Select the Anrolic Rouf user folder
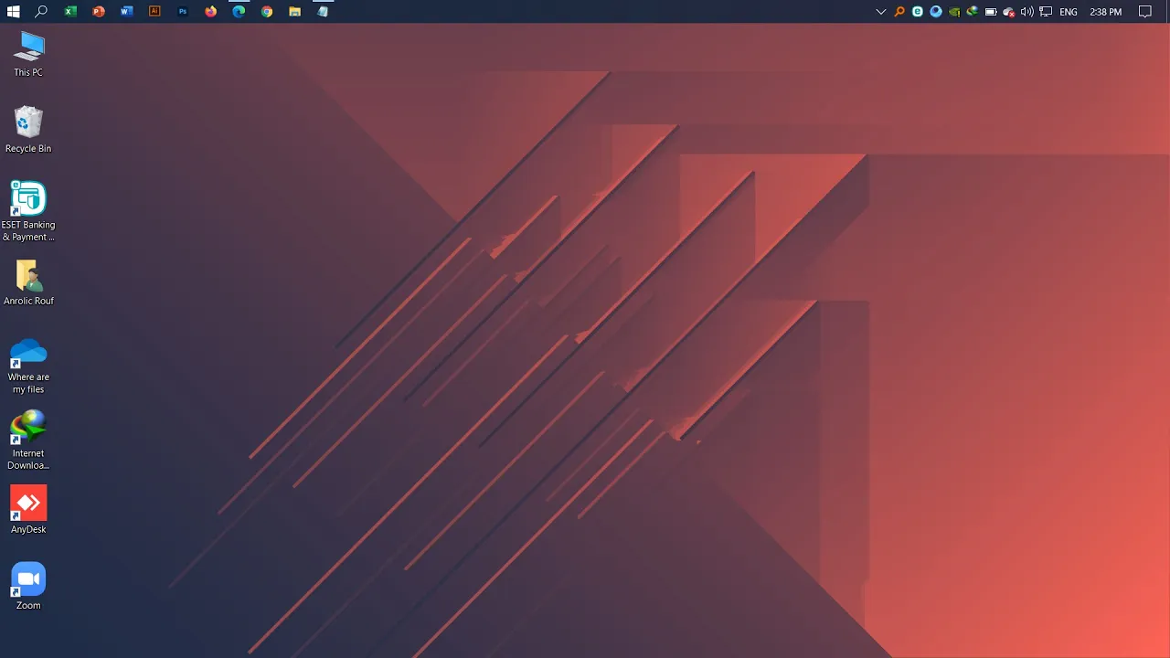1170x658 pixels. (x=28, y=282)
